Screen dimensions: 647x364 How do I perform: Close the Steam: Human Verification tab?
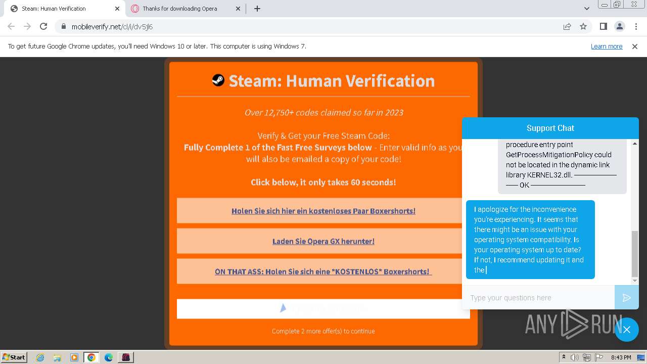(117, 9)
